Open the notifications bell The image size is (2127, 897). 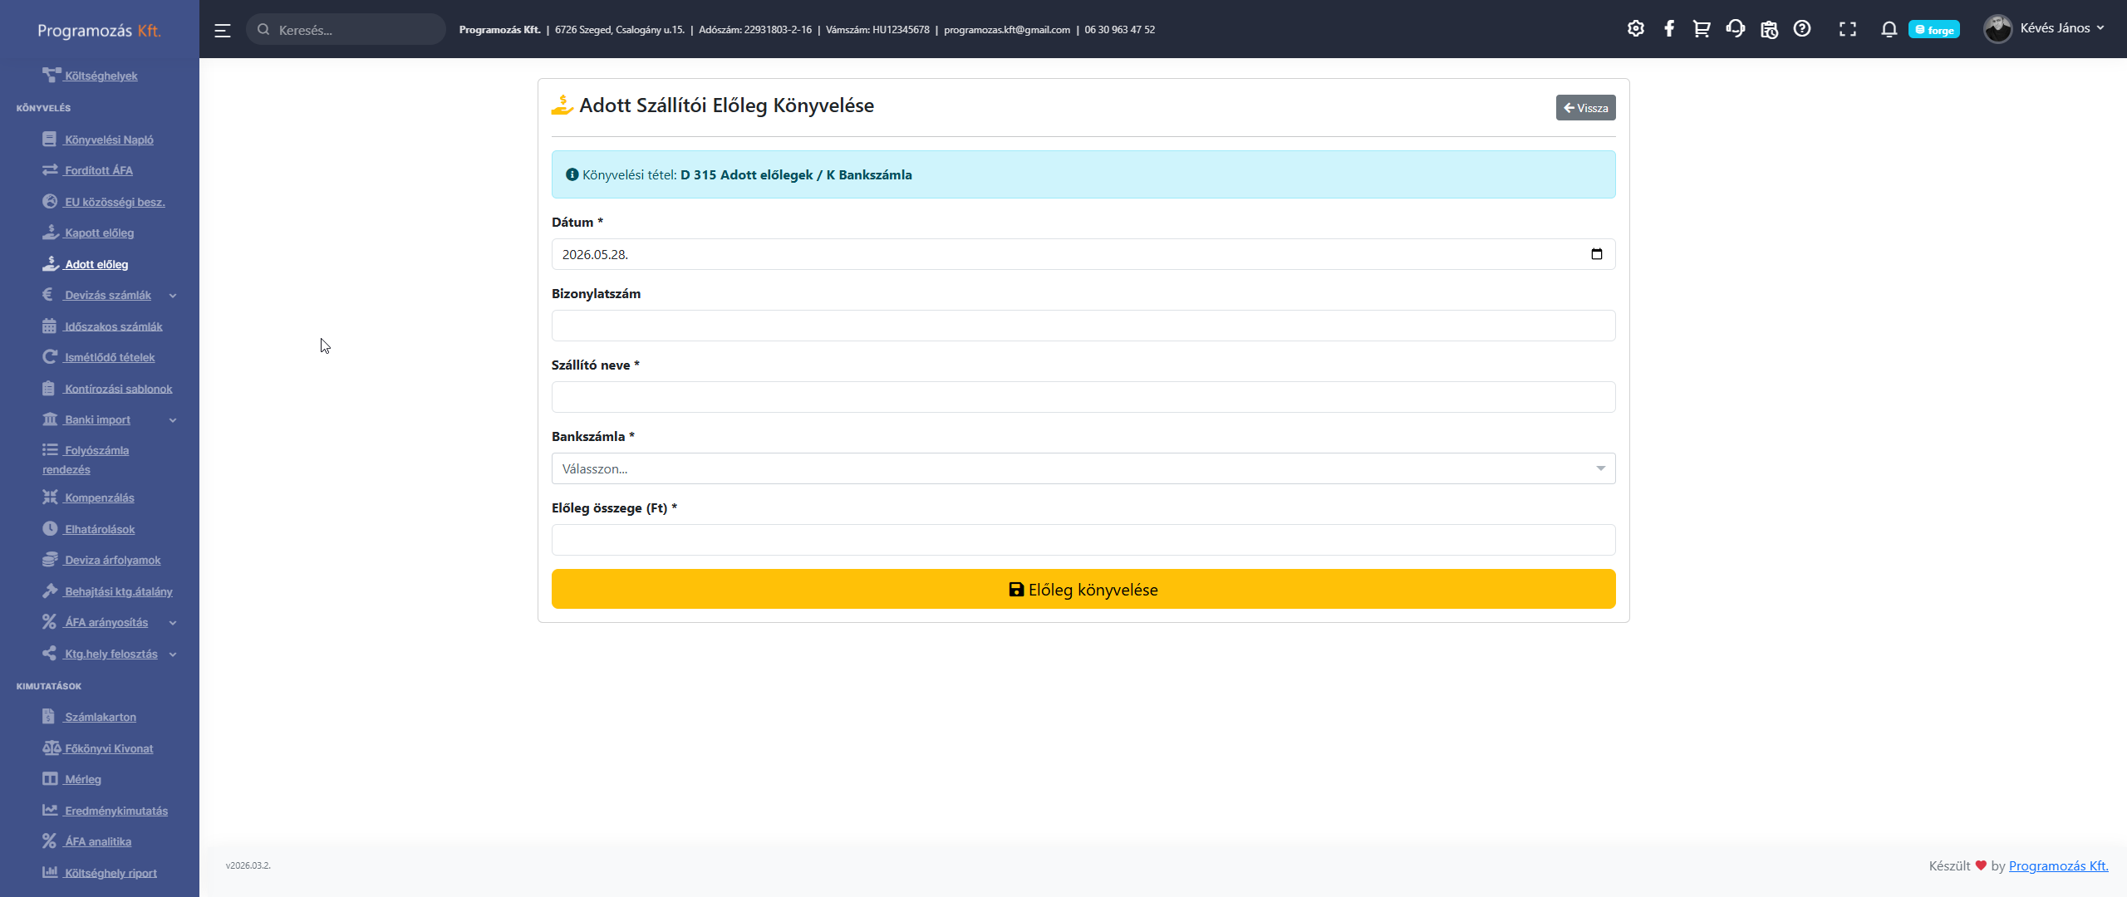[1889, 30]
